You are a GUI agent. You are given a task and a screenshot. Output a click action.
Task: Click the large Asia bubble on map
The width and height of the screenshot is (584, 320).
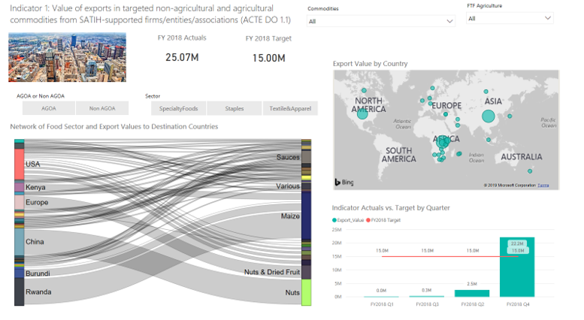[x=488, y=116]
